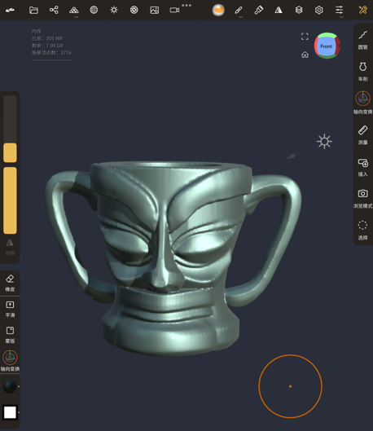Viewport: 373px width, 431px height.
Task: Select Gizmo (轴向变换) in right toolbar
Action: [x=363, y=103]
